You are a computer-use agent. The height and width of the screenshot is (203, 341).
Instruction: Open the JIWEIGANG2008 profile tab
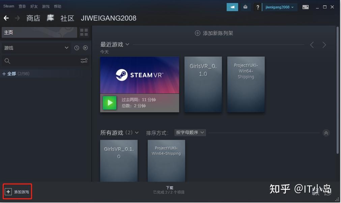109,18
